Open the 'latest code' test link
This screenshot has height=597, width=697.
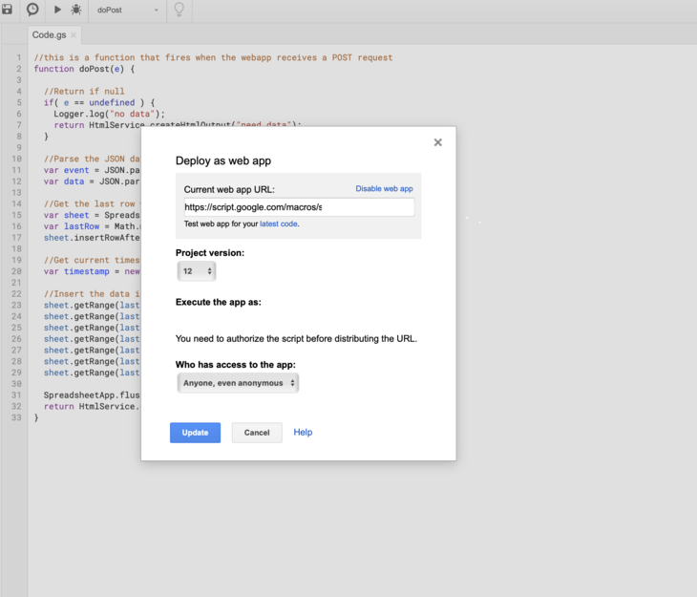(x=279, y=224)
